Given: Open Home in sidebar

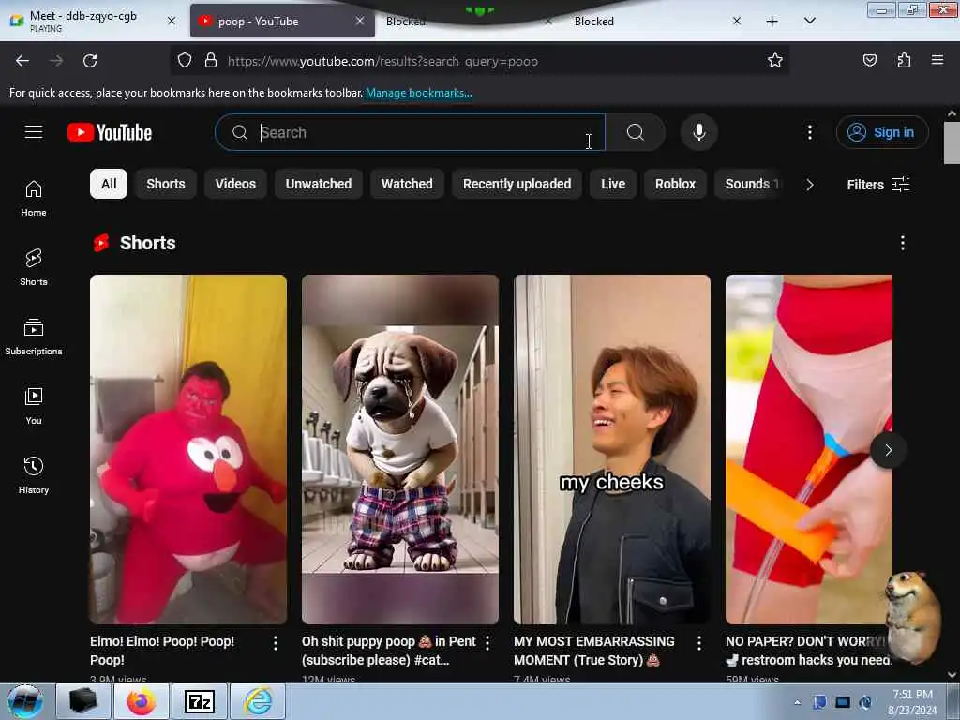Looking at the screenshot, I should [x=34, y=199].
